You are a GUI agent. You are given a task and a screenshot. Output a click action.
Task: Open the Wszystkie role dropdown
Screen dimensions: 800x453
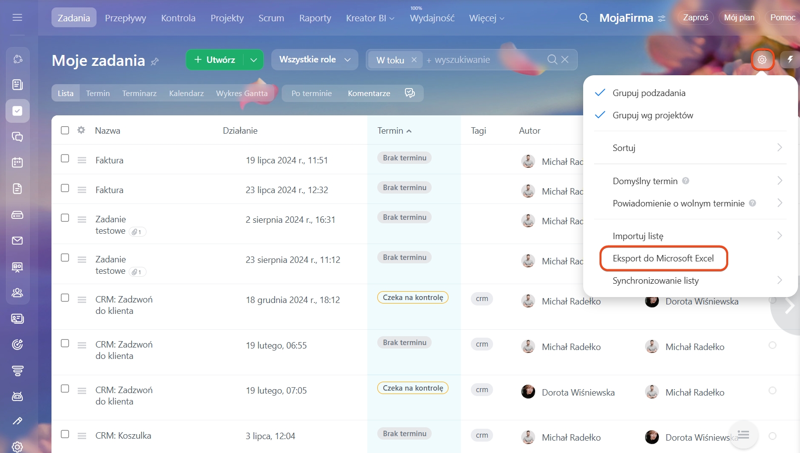click(x=314, y=60)
